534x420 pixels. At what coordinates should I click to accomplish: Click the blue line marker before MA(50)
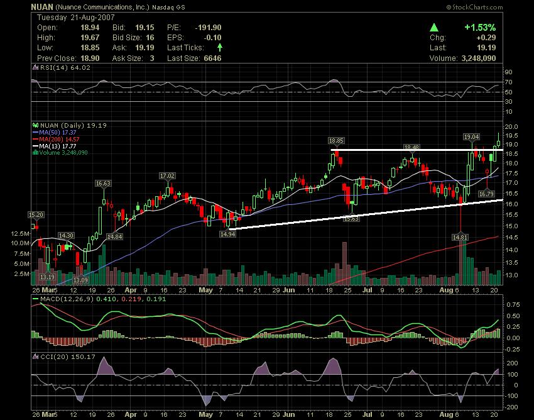(35, 132)
